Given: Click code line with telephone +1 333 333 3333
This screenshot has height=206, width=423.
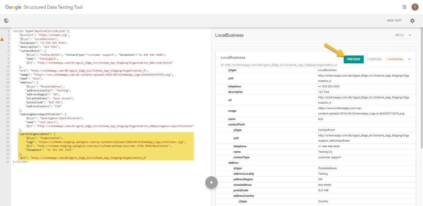Looking at the screenshot, I should pos(49,150).
